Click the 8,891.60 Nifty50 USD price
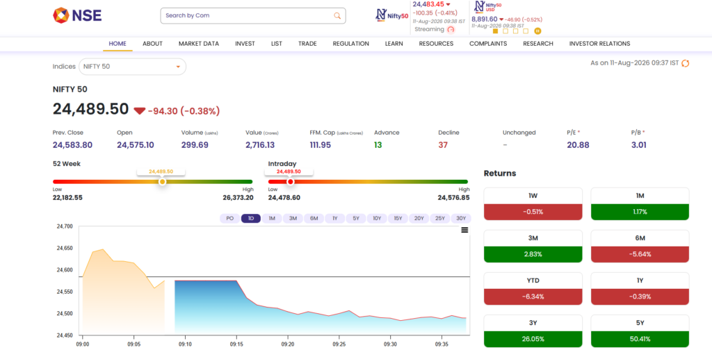The image size is (712, 359). coord(484,19)
